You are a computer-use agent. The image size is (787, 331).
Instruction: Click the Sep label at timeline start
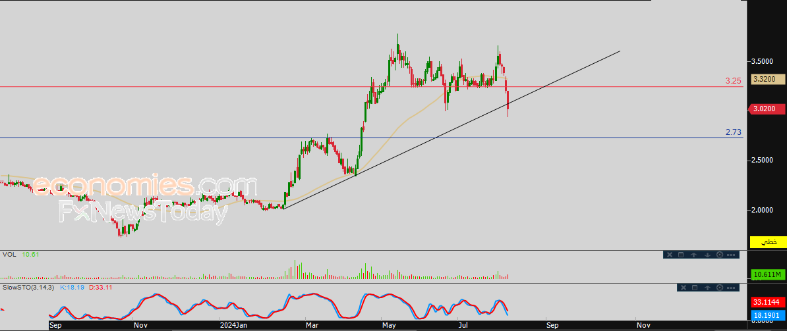pos(55,326)
